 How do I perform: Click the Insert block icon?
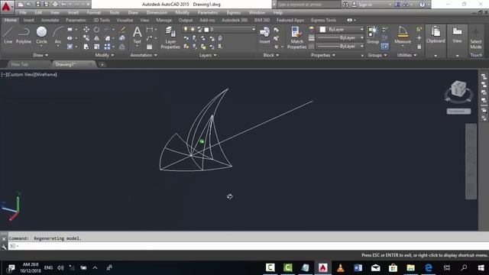tap(264, 35)
